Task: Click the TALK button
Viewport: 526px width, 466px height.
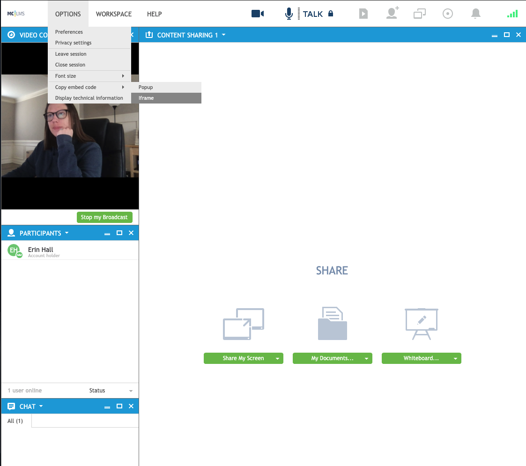Action: click(x=312, y=14)
